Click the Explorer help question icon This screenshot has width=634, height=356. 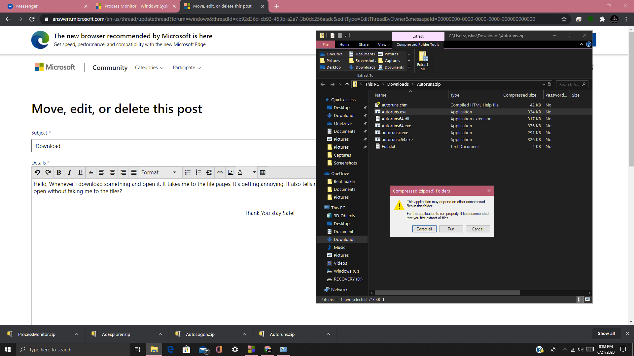click(x=589, y=44)
